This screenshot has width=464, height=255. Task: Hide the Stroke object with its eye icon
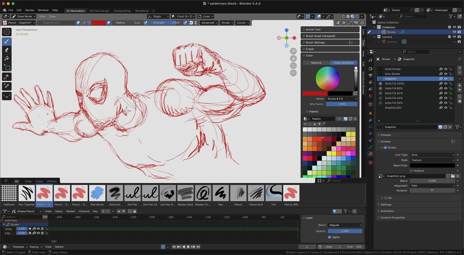click(454, 32)
